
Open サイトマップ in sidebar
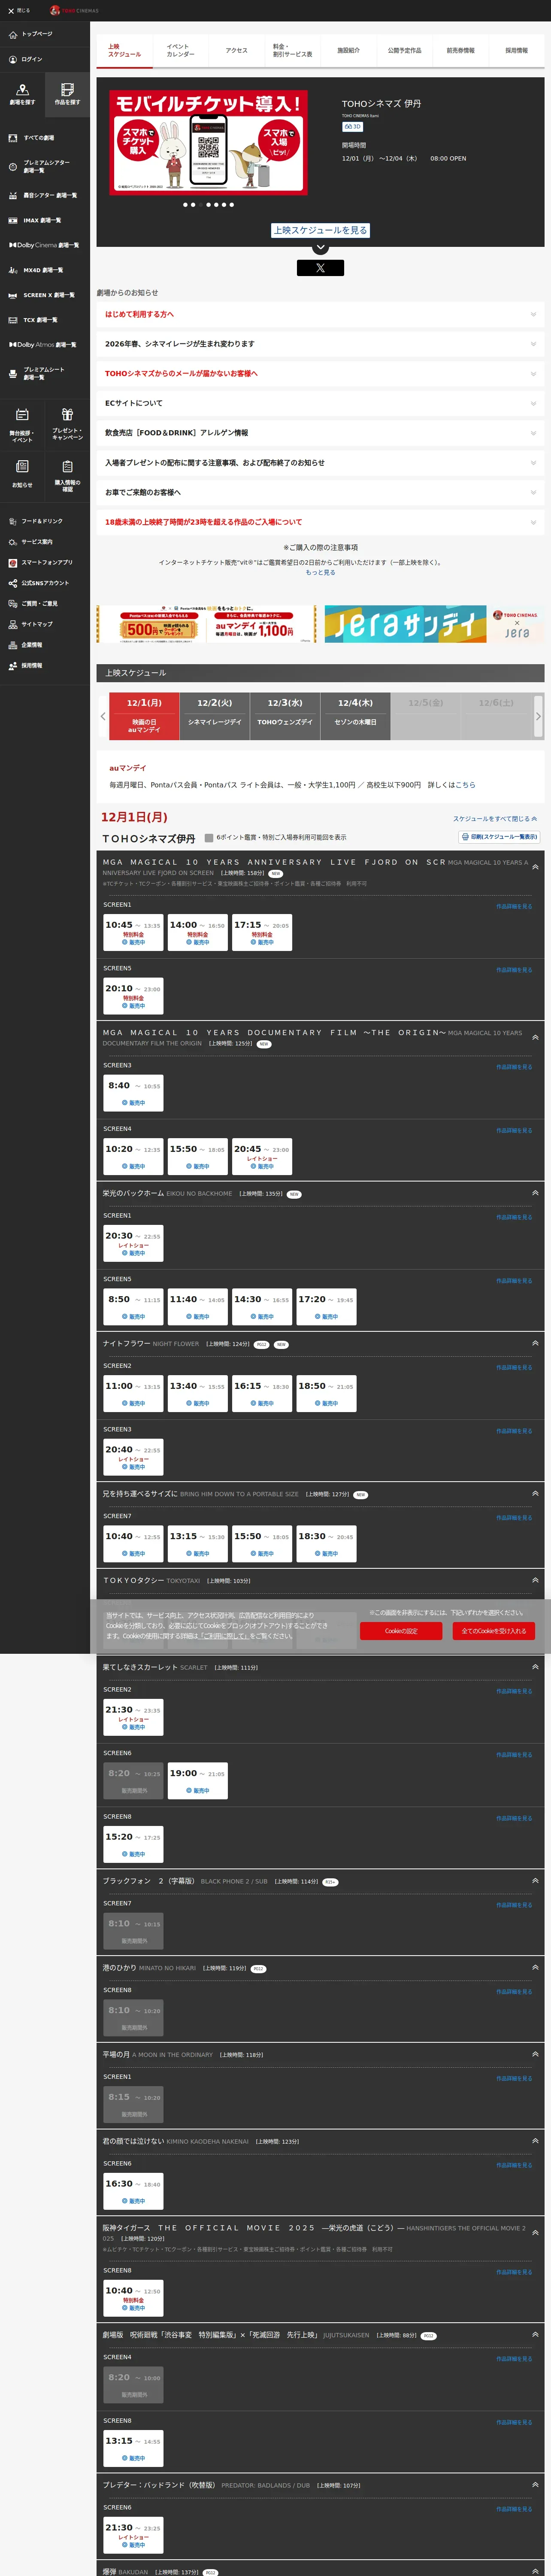pyautogui.click(x=30, y=624)
